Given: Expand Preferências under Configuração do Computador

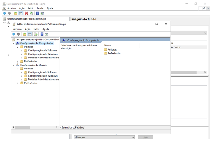Looking at the screenshot, I should (x=17, y=61).
